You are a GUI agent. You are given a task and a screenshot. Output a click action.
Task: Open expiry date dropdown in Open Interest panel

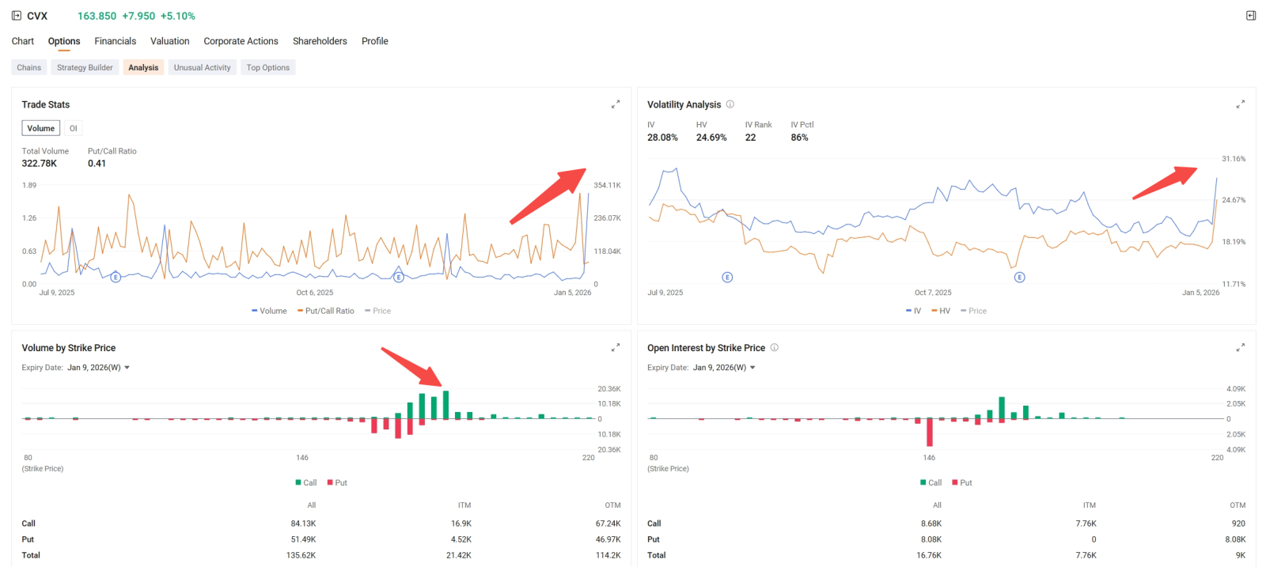pyautogui.click(x=724, y=368)
